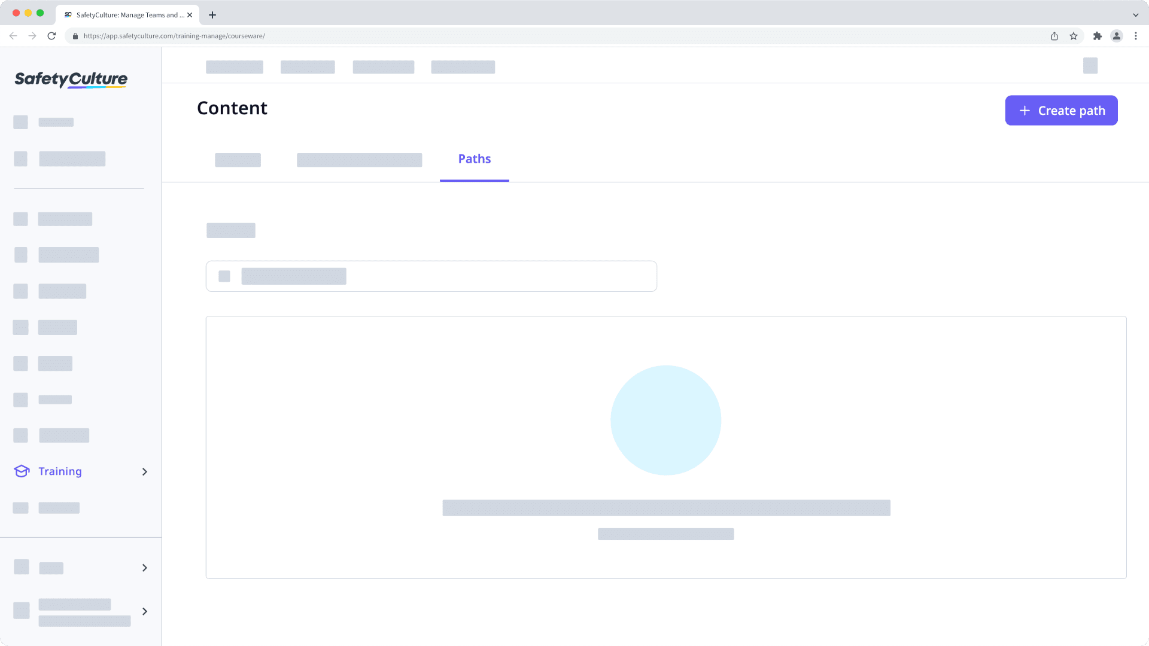
Task: Toggle the checkbox inside the search bar
Action: pyautogui.click(x=224, y=276)
